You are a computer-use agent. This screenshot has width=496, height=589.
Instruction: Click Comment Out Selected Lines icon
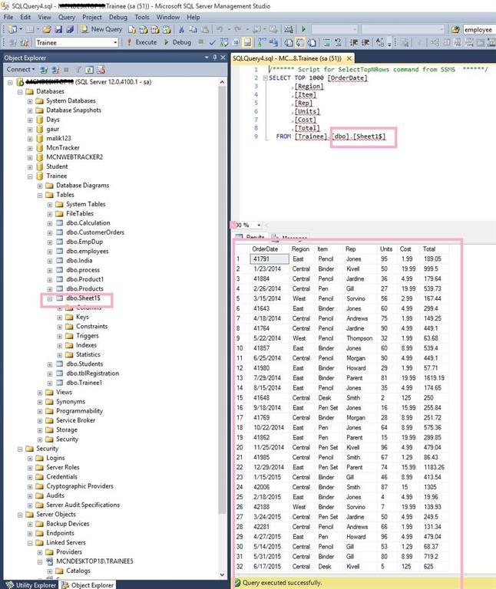pyautogui.click(x=327, y=42)
